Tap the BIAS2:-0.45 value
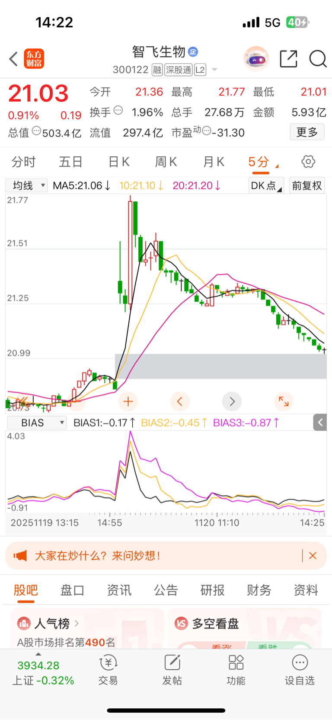 [174, 423]
